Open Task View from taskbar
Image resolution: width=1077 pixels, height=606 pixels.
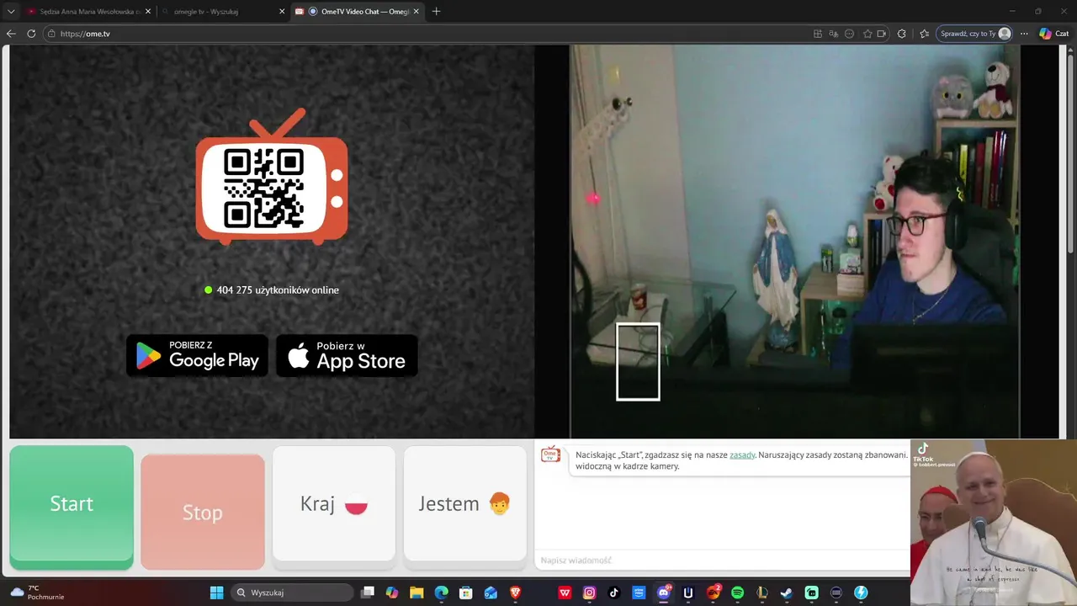pyautogui.click(x=368, y=593)
